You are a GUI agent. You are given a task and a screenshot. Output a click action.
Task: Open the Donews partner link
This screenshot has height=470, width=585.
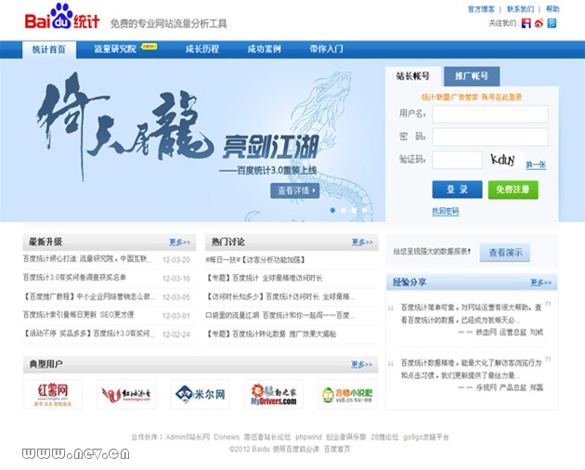coord(227,437)
